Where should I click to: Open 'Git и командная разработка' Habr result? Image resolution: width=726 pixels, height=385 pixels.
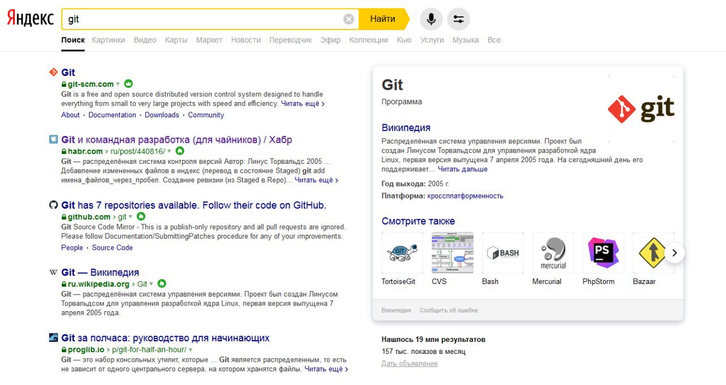click(x=176, y=139)
